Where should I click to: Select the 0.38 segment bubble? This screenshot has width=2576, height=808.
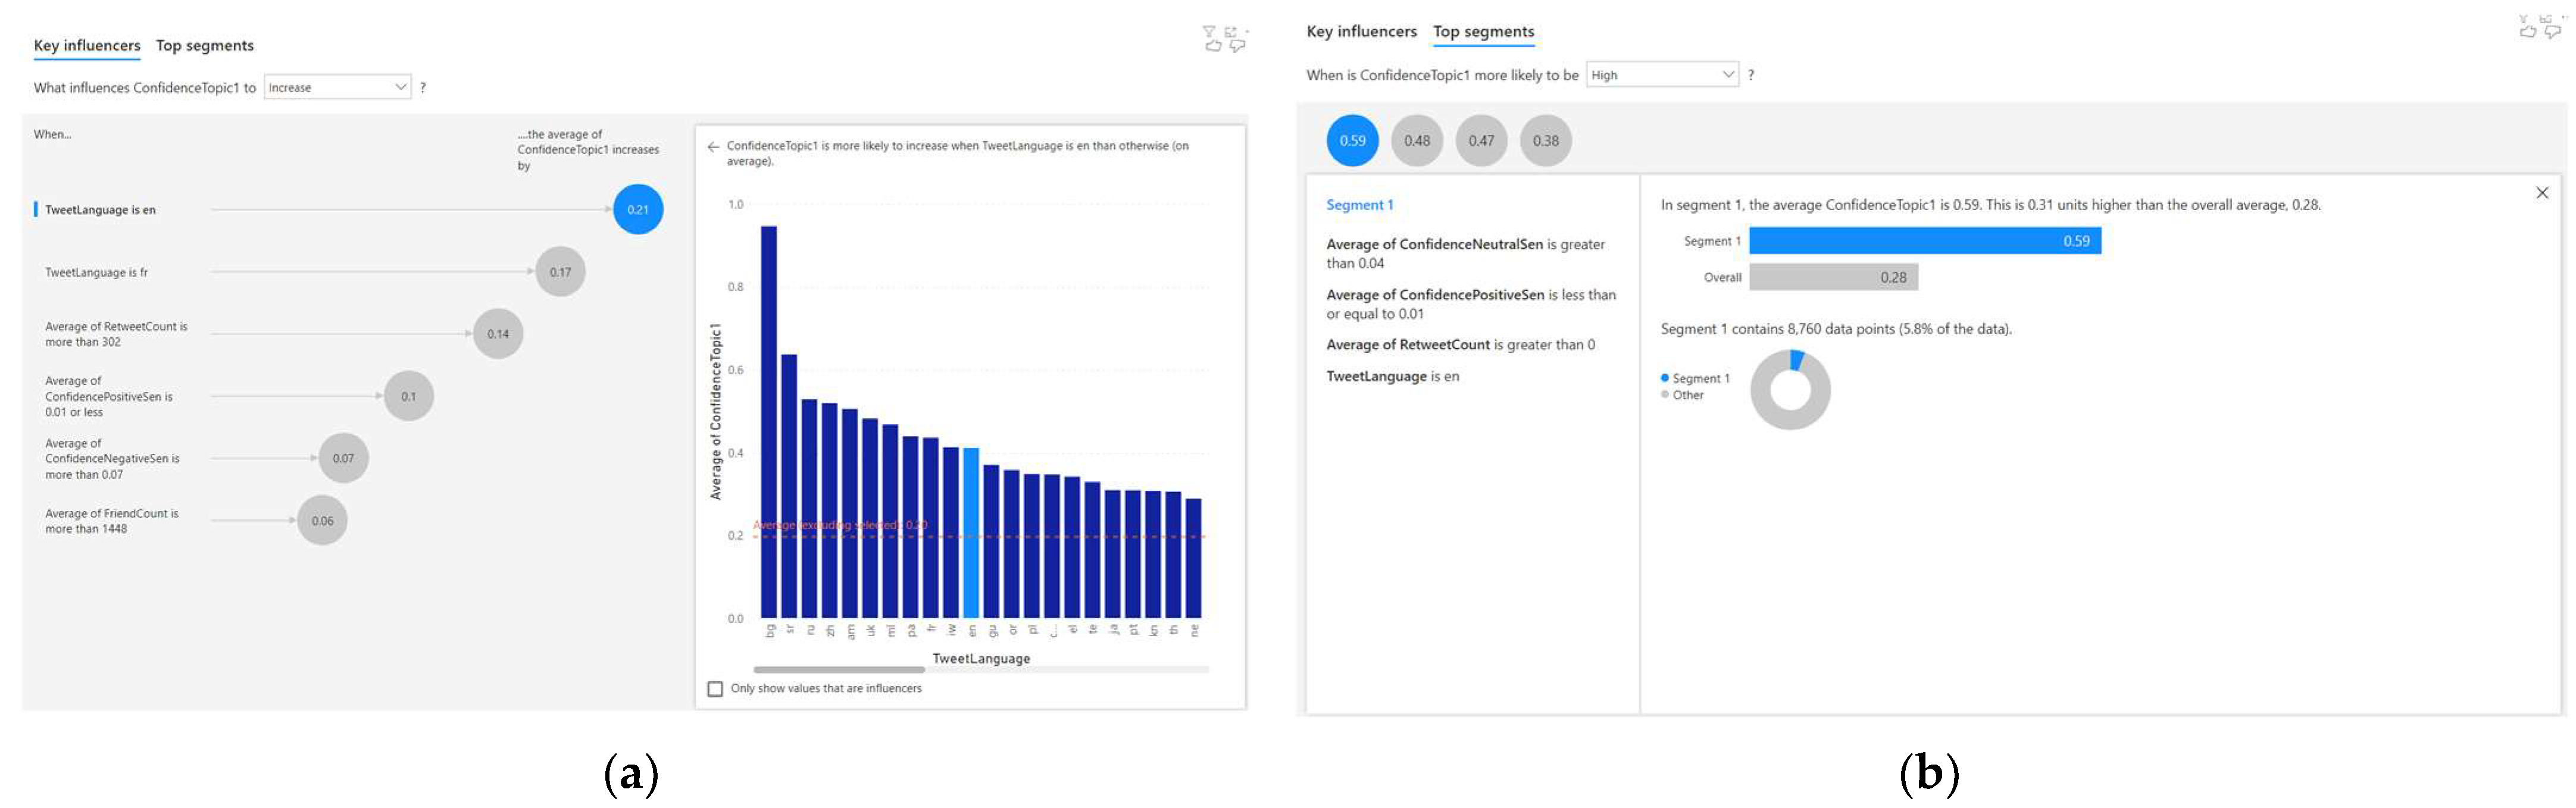pyautogui.click(x=1545, y=141)
